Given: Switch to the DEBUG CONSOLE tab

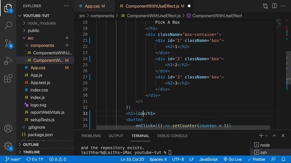Looking at the screenshot, I should point(172,136).
